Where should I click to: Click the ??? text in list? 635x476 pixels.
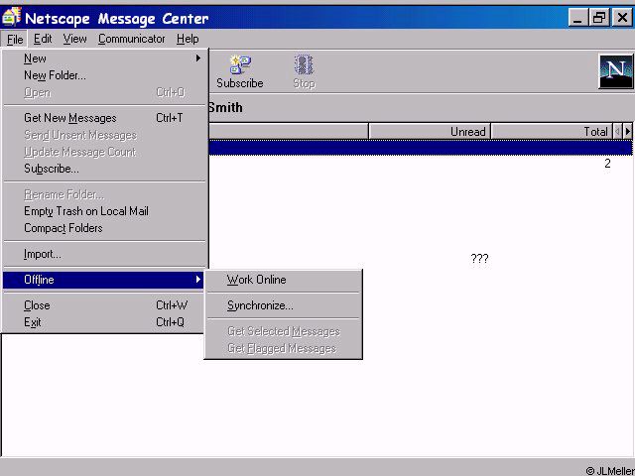pyautogui.click(x=479, y=259)
